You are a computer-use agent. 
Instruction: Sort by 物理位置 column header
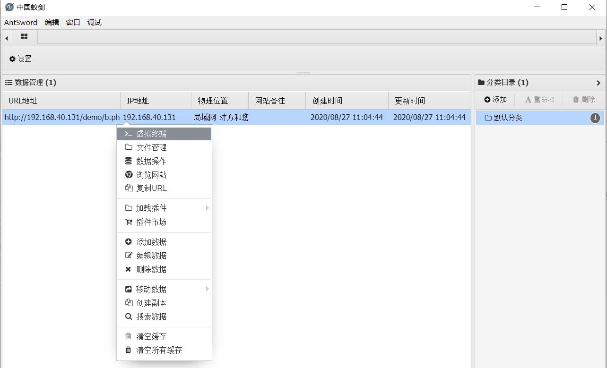pyautogui.click(x=220, y=101)
